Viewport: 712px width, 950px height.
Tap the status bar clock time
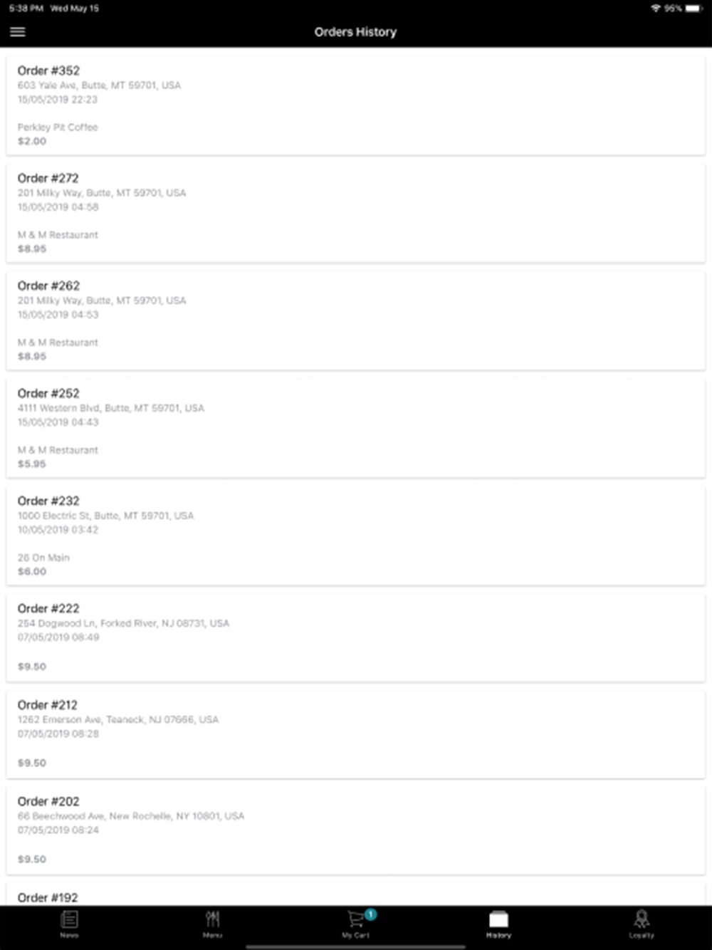pyautogui.click(x=26, y=9)
